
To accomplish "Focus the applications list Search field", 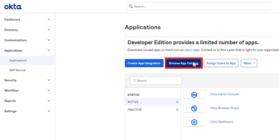I will click(x=156, y=81).
